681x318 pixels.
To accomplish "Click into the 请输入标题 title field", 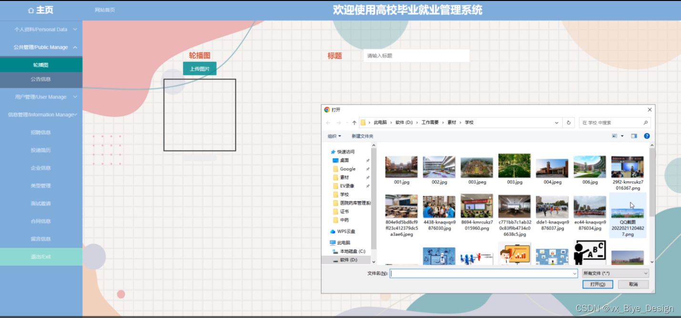I will [417, 56].
